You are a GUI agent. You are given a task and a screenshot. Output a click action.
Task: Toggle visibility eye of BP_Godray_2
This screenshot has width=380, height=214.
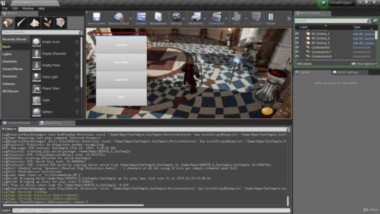click(x=297, y=34)
